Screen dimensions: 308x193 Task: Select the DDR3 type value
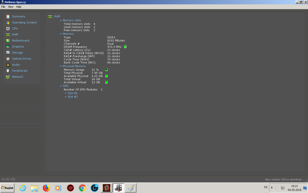click(x=111, y=37)
